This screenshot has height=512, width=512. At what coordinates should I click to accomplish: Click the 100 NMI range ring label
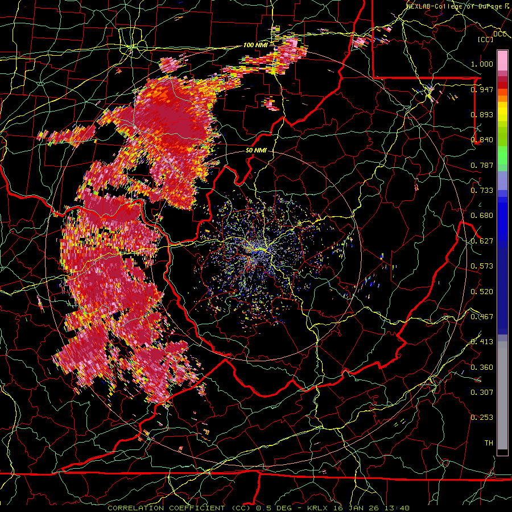(255, 45)
